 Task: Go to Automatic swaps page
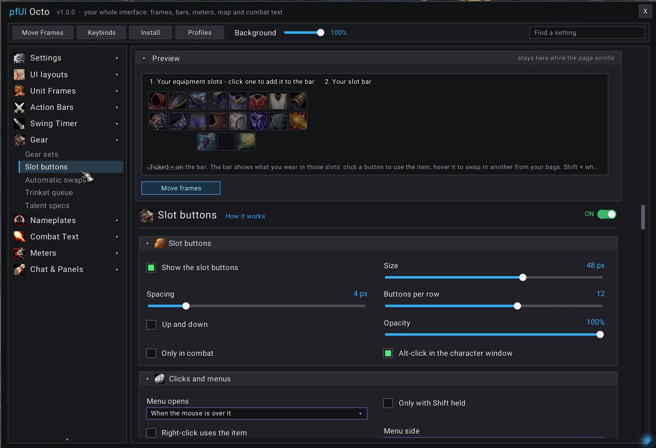click(55, 180)
